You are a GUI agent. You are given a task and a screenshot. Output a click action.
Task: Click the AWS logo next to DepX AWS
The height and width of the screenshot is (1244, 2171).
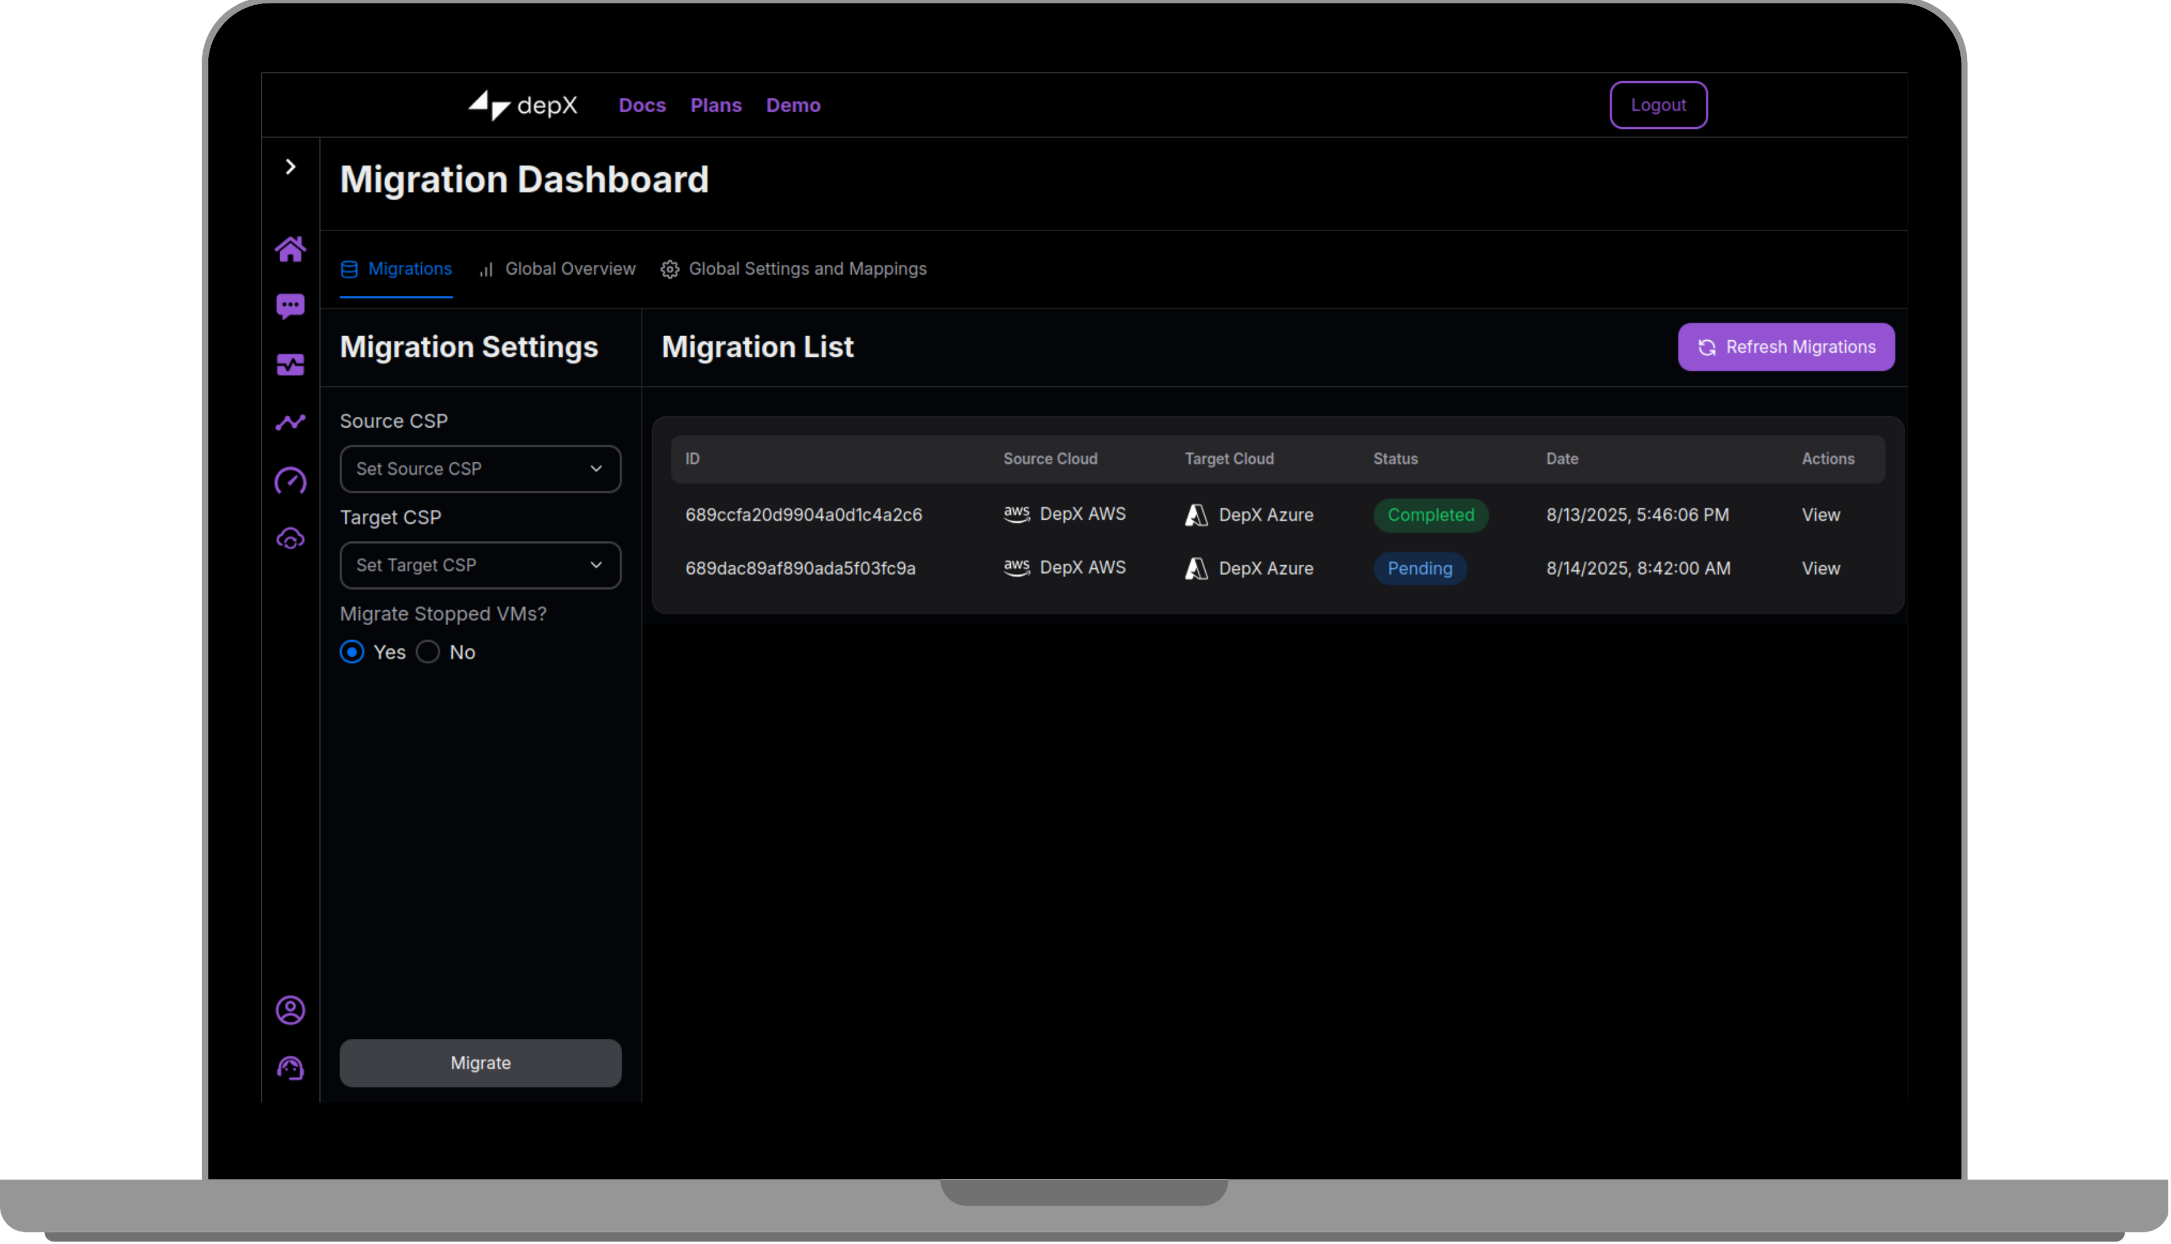click(x=1016, y=514)
